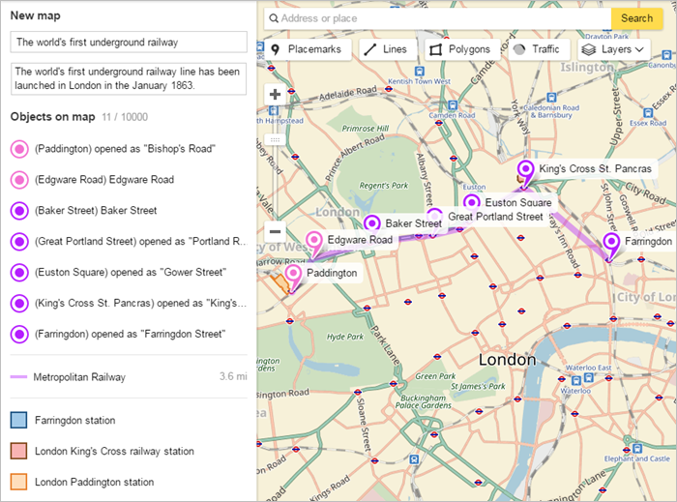Click the blue Farringdon station color swatch
Screen dimensions: 677x502
point(18,421)
